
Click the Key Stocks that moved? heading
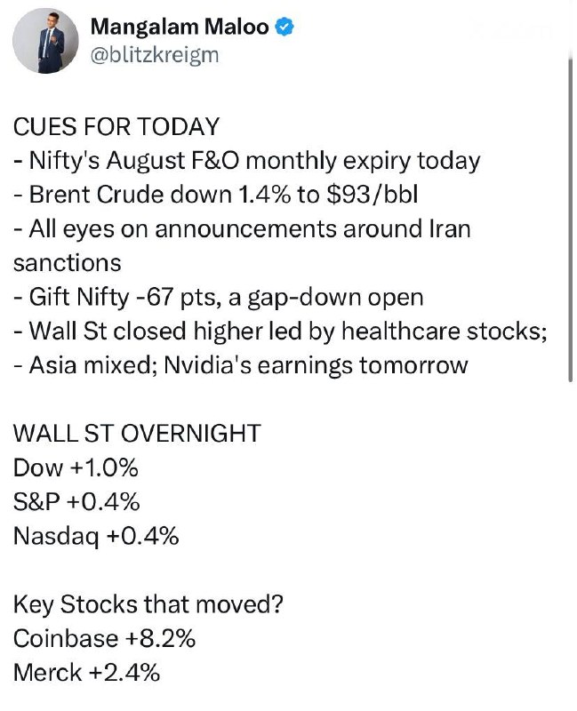[148, 605]
